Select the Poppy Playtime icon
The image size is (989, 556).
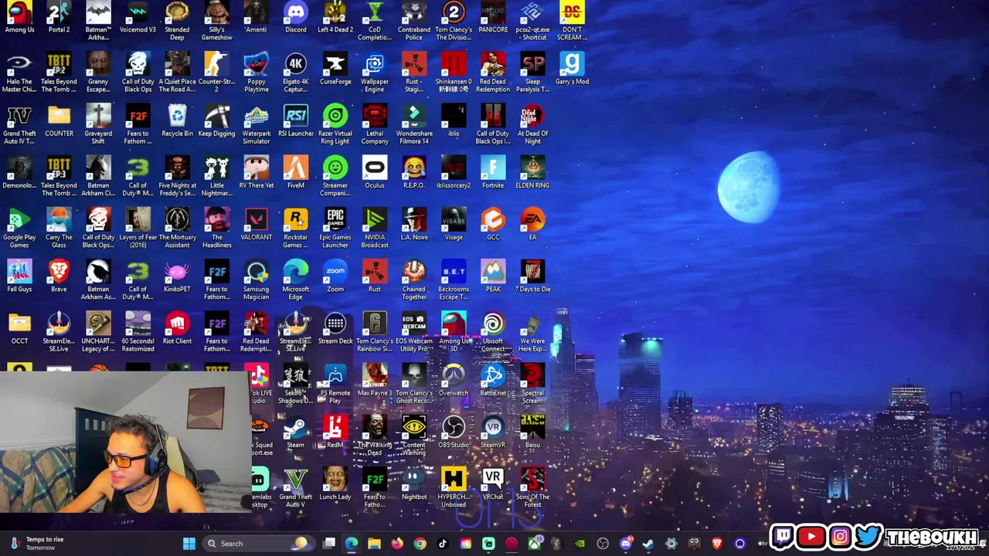coord(256,73)
